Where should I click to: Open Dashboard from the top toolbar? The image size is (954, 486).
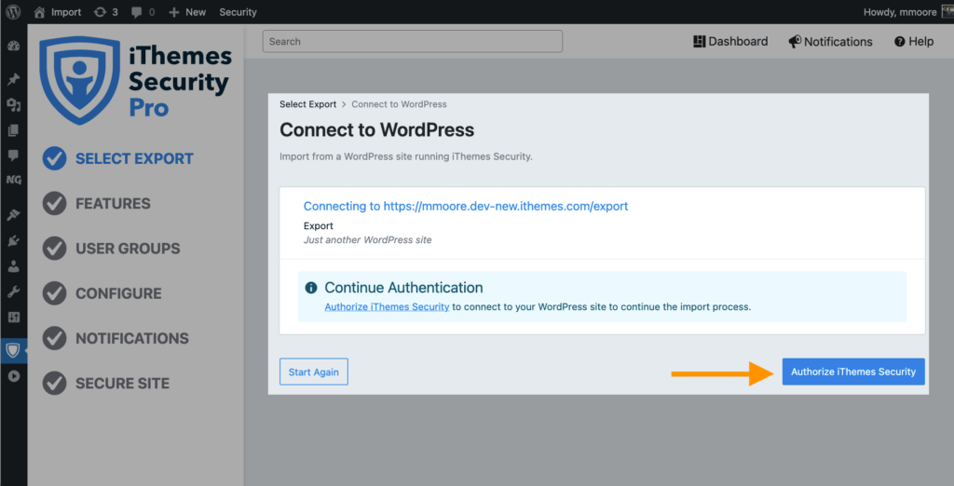coord(730,41)
